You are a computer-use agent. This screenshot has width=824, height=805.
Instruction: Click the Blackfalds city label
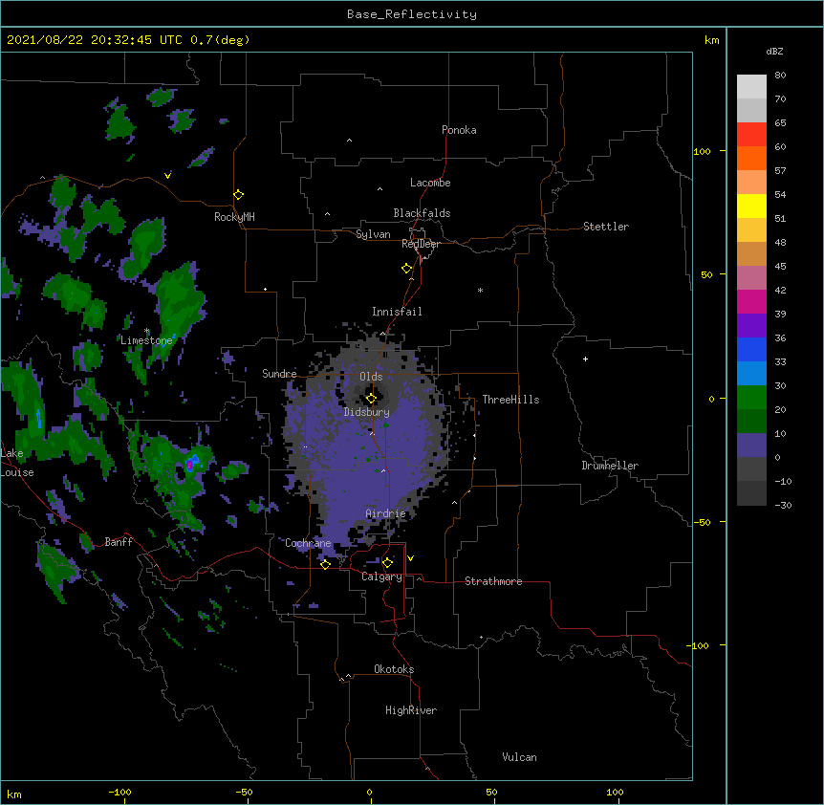(422, 213)
